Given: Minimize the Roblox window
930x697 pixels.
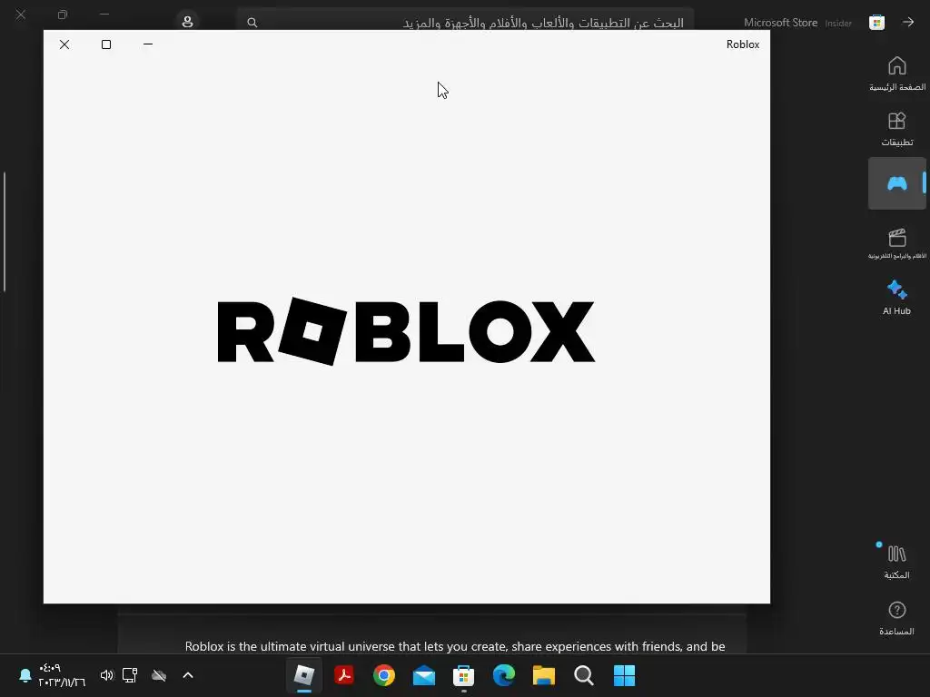Looking at the screenshot, I should [148, 44].
